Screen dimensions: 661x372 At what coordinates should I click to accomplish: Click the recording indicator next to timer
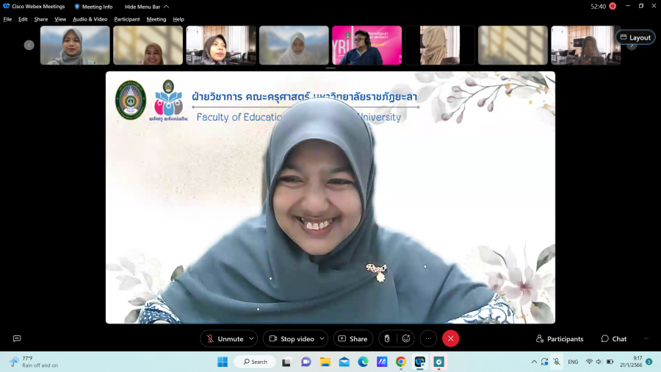(x=613, y=6)
